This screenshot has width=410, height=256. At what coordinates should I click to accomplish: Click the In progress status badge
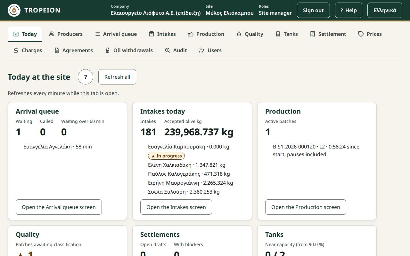pyautogui.click(x=166, y=156)
